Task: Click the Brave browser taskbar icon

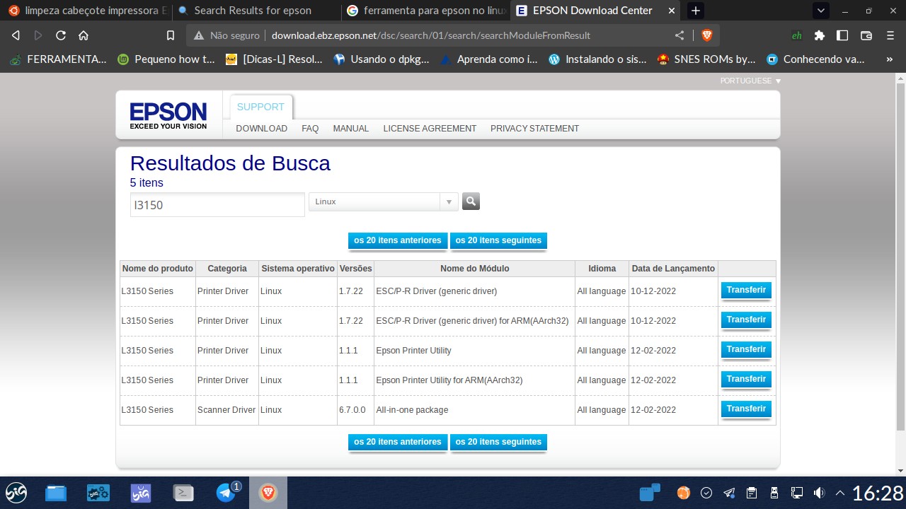Action: [x=268, y=493]
